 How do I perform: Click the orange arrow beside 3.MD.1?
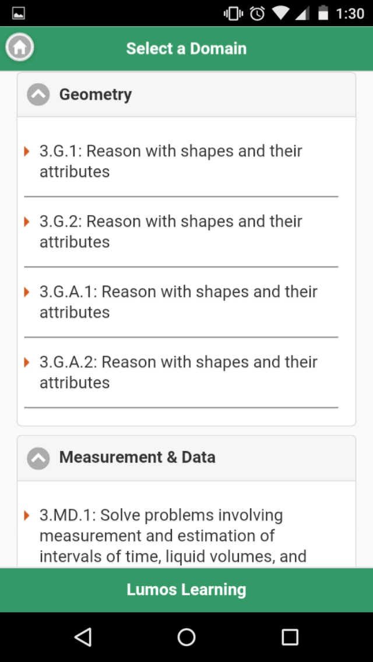click(x=27, y=516)
